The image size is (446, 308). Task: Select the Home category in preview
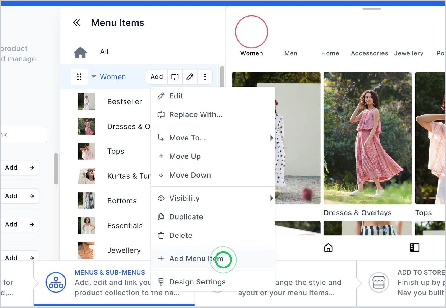tap(330, 53)
